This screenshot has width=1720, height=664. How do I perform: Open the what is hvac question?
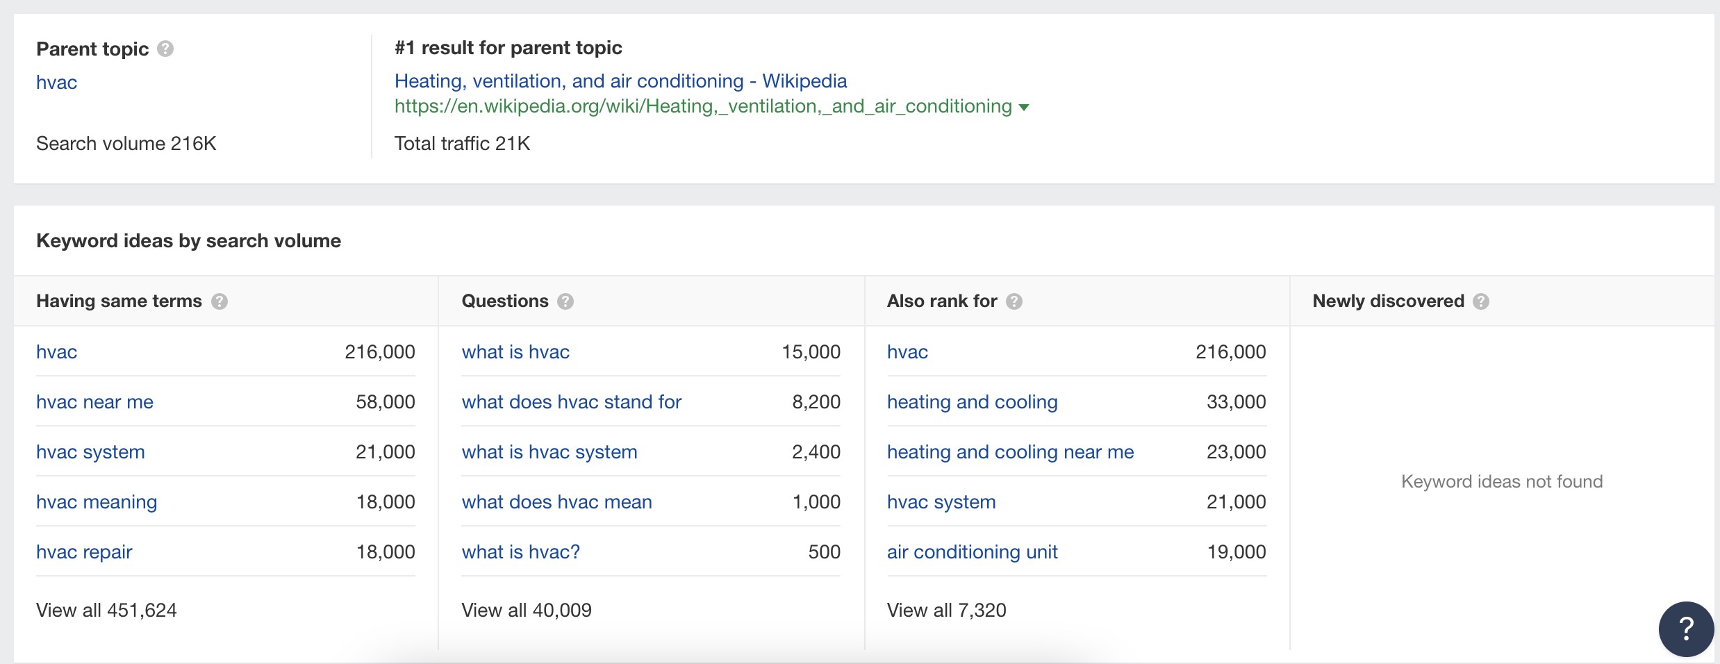(x=515, y=351)
